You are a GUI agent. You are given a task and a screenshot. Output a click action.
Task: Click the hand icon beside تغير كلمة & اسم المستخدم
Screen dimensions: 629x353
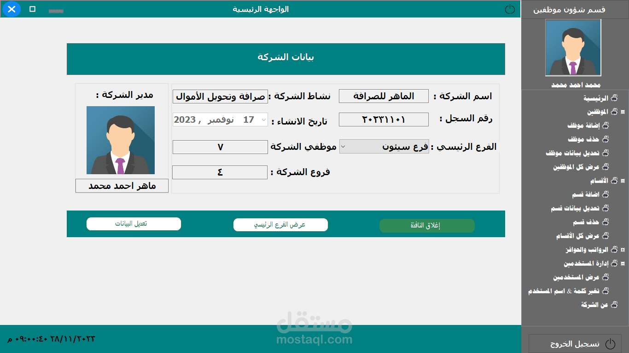[606, 291]
